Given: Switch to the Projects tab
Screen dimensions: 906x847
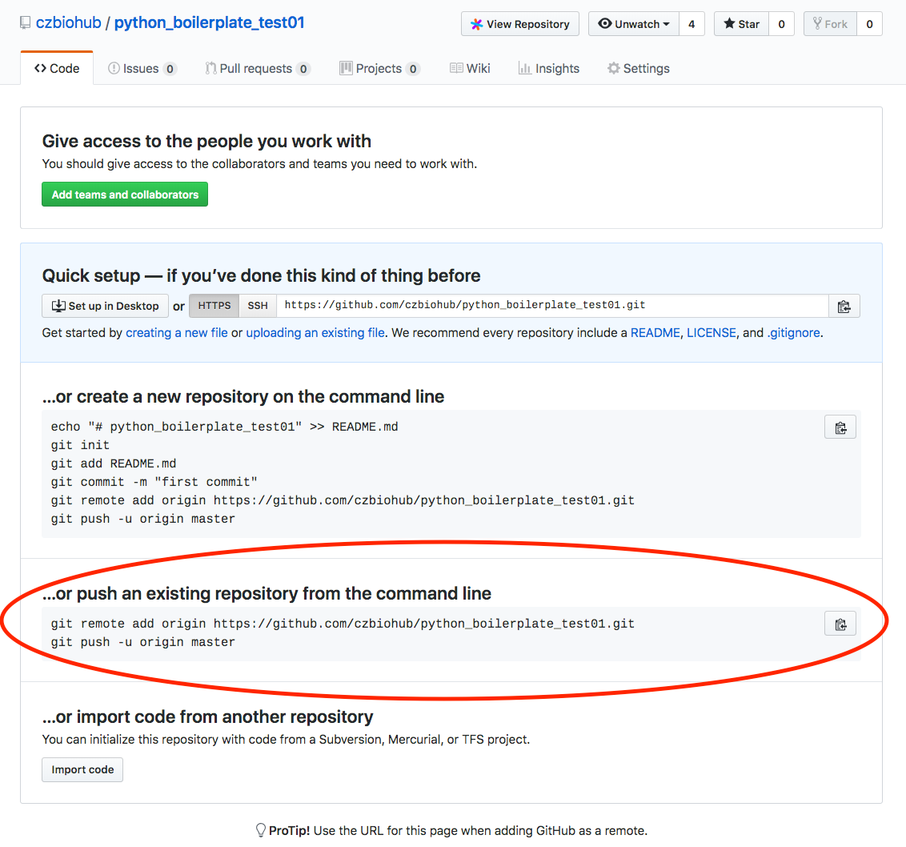Looking at the screenshot, I should (x=379, y=68).
